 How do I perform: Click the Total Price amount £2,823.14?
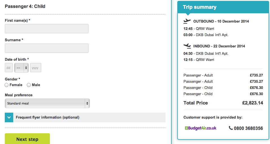pyautogui.click(x=253, y=103)
